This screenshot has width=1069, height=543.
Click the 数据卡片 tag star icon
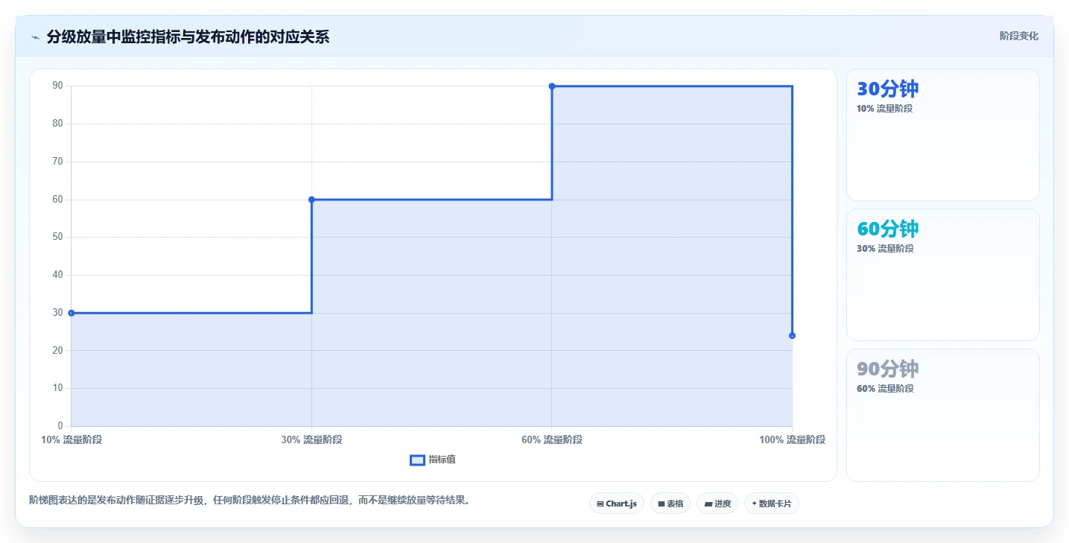[754, 504]
